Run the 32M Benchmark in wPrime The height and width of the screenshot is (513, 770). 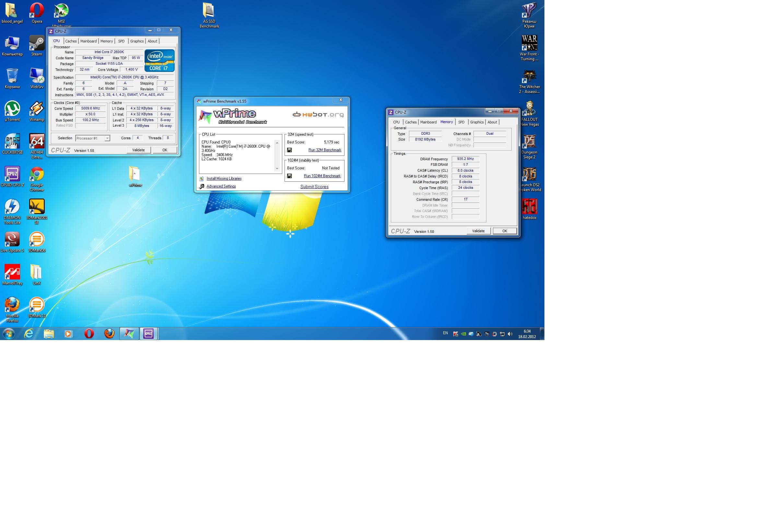pyautogui.click(x=325, y=150)
